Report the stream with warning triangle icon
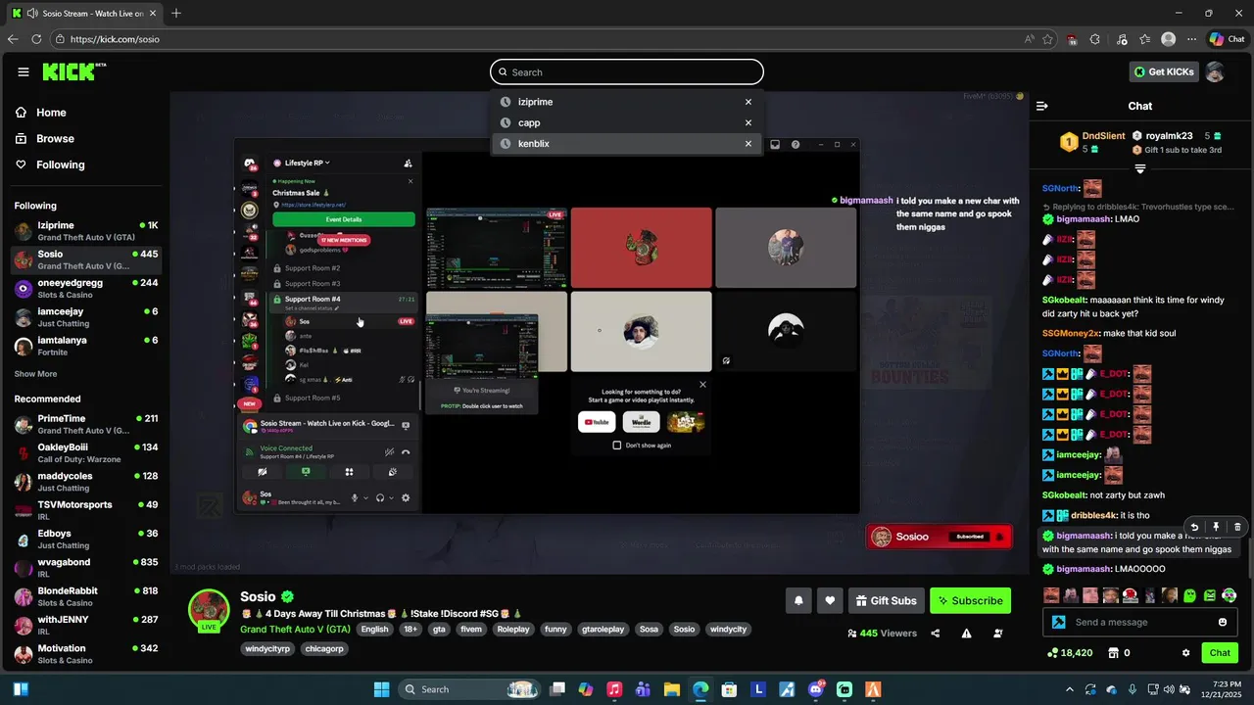 point(967,634)
